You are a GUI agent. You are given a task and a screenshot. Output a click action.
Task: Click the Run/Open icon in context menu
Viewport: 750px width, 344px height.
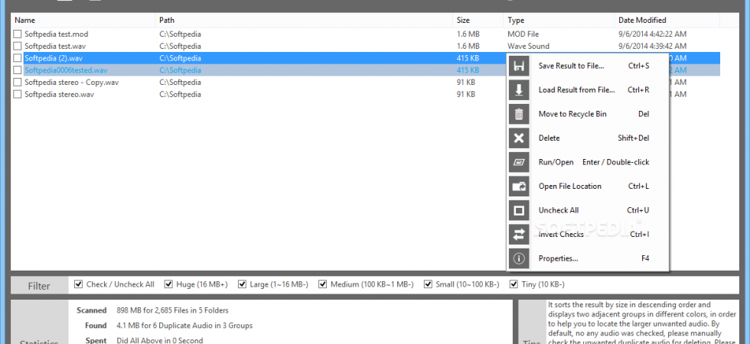pos(519,162)
